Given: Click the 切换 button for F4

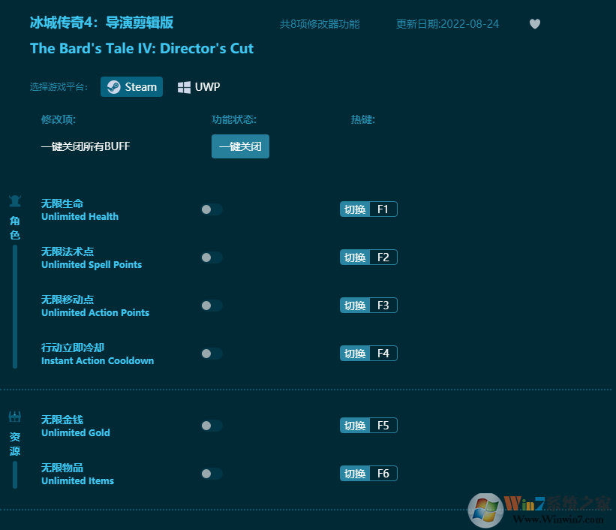Looking at the screenshot, I should coord(355,353).
